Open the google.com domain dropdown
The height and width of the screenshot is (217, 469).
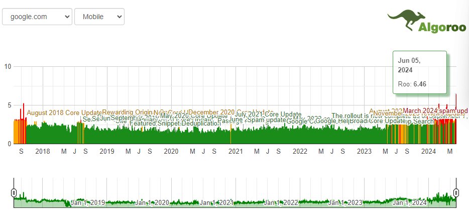tap(37, 17)
